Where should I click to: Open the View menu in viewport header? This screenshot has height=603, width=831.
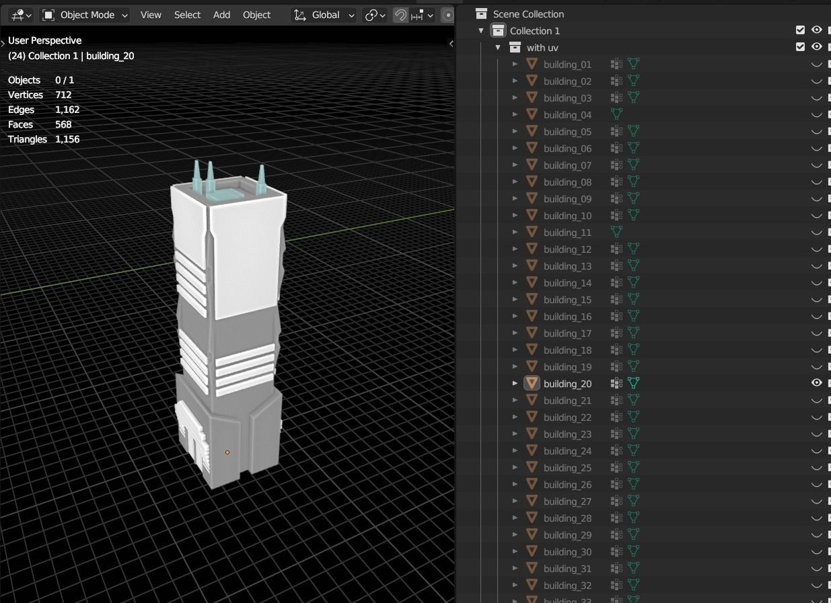click(151, 15)
